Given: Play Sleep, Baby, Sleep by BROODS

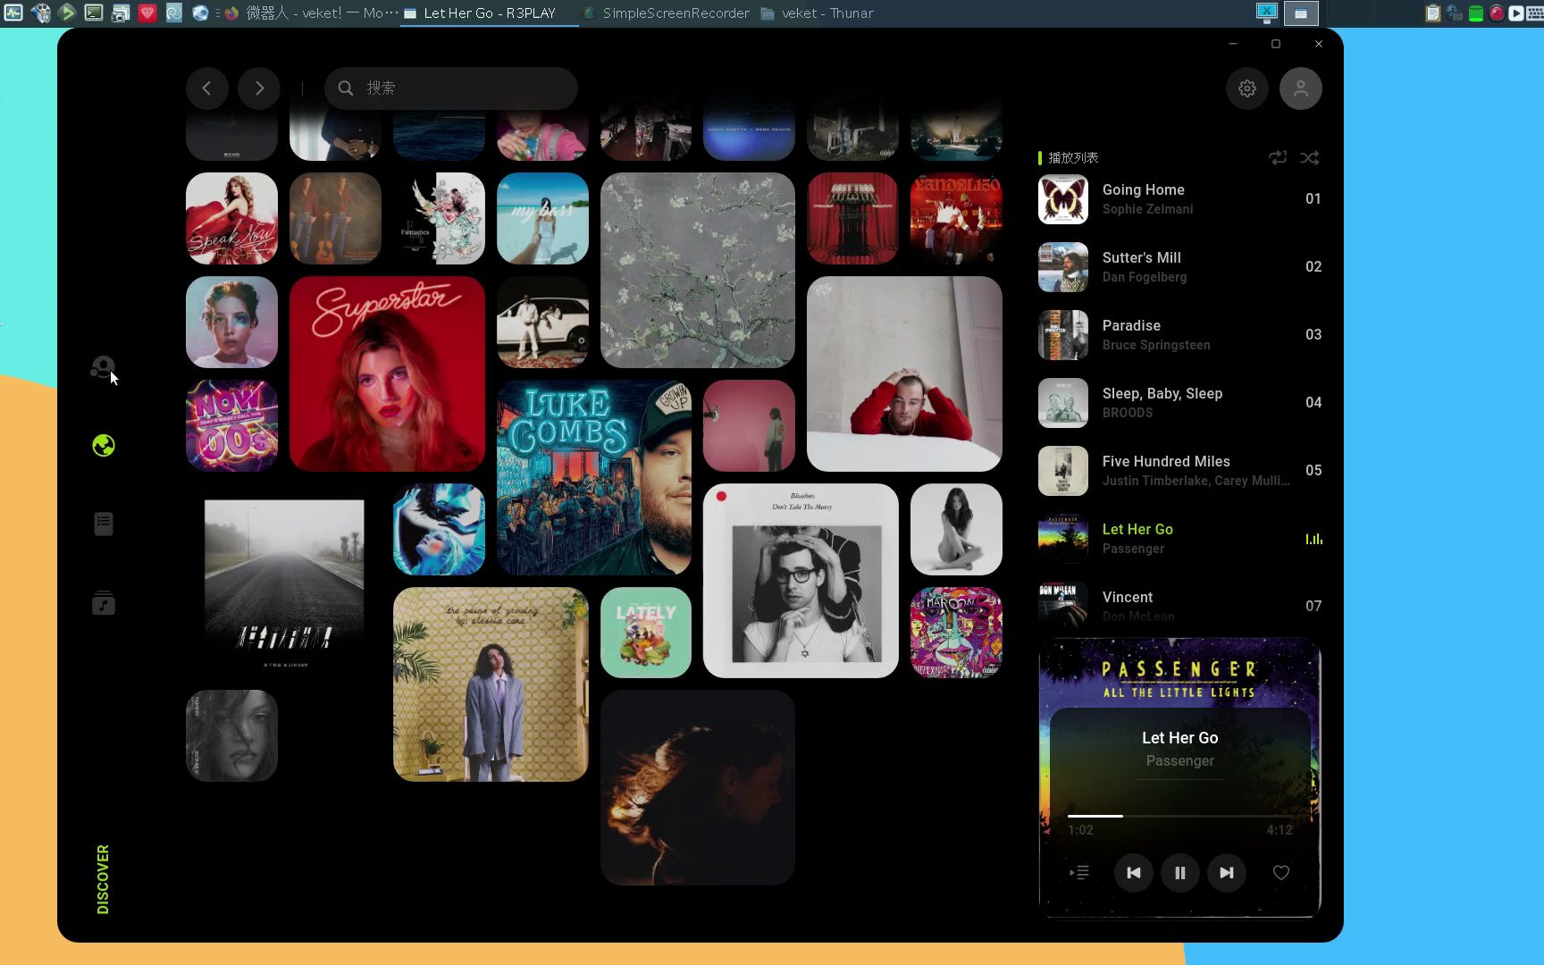Looking at the screenshot, I should click(1179, 402).
